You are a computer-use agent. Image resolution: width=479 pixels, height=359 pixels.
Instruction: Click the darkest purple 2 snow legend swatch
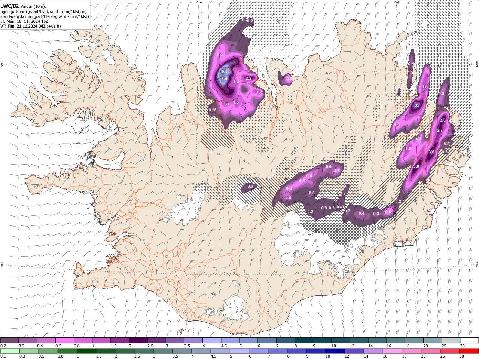pyautogui.click(x=138, y=340)
